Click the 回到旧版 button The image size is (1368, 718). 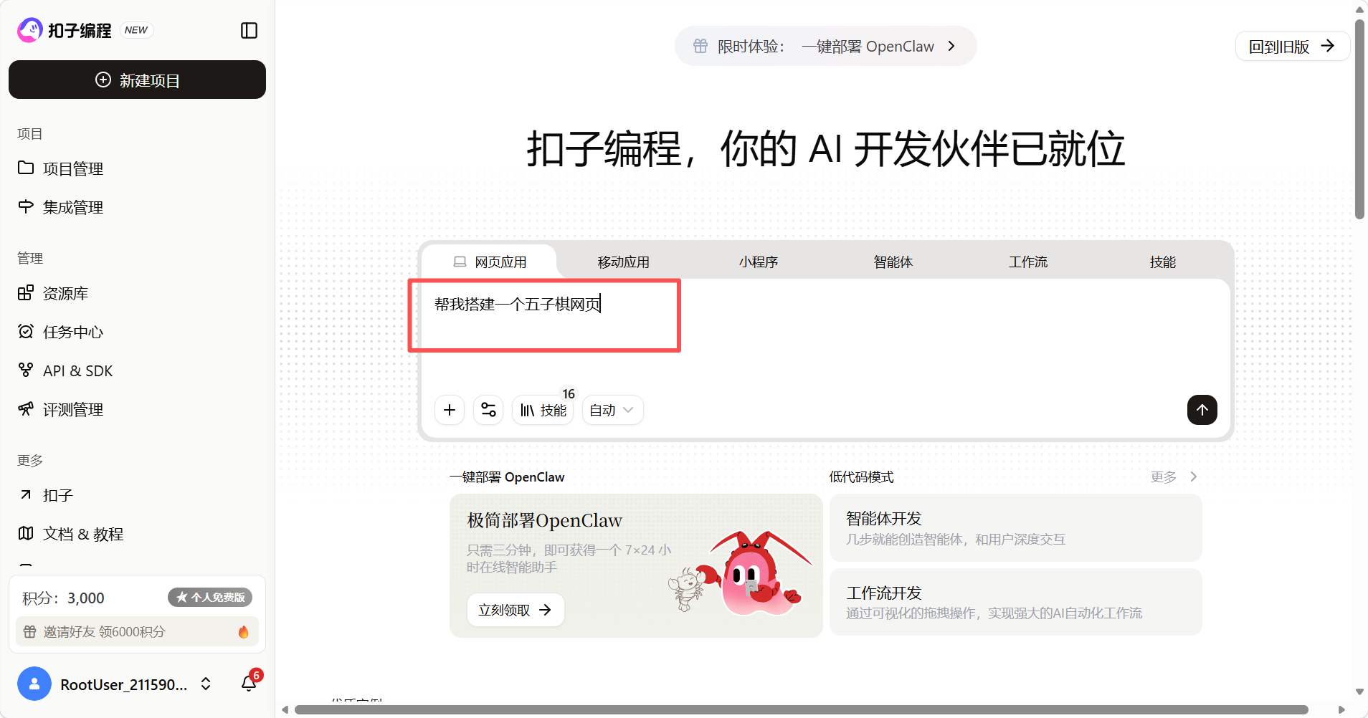[1292, 47]
